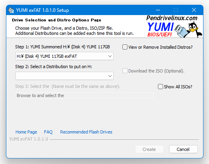
Task: Minimize the YUMI Setup window
Action: pos(158,10)
